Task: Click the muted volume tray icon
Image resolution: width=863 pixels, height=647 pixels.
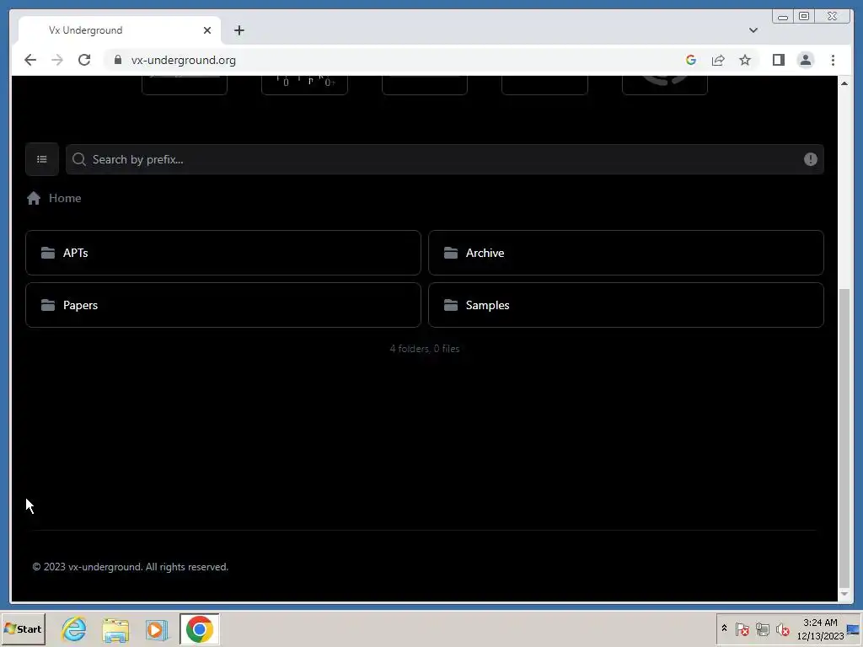Action: 782,629
